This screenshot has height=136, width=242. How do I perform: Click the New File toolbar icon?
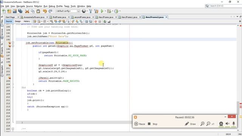pos(4,11)
